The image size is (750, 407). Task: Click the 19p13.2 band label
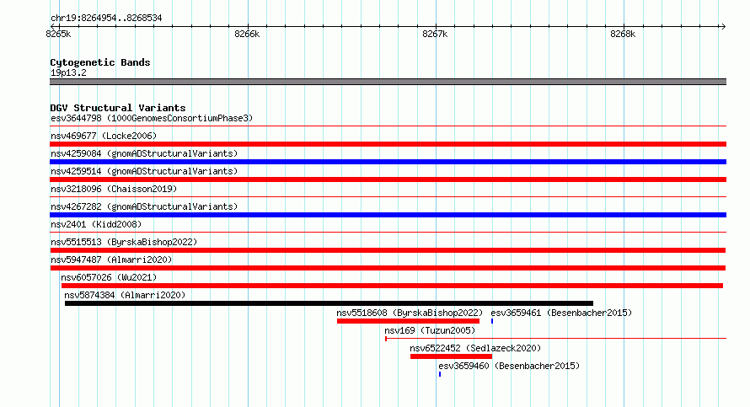(68, 72)
